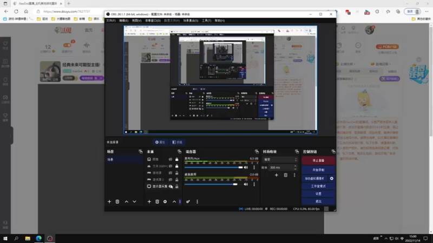Add a new scene with the plus icon in 场景 panel

pyautogui.click(x=109, y=201)
